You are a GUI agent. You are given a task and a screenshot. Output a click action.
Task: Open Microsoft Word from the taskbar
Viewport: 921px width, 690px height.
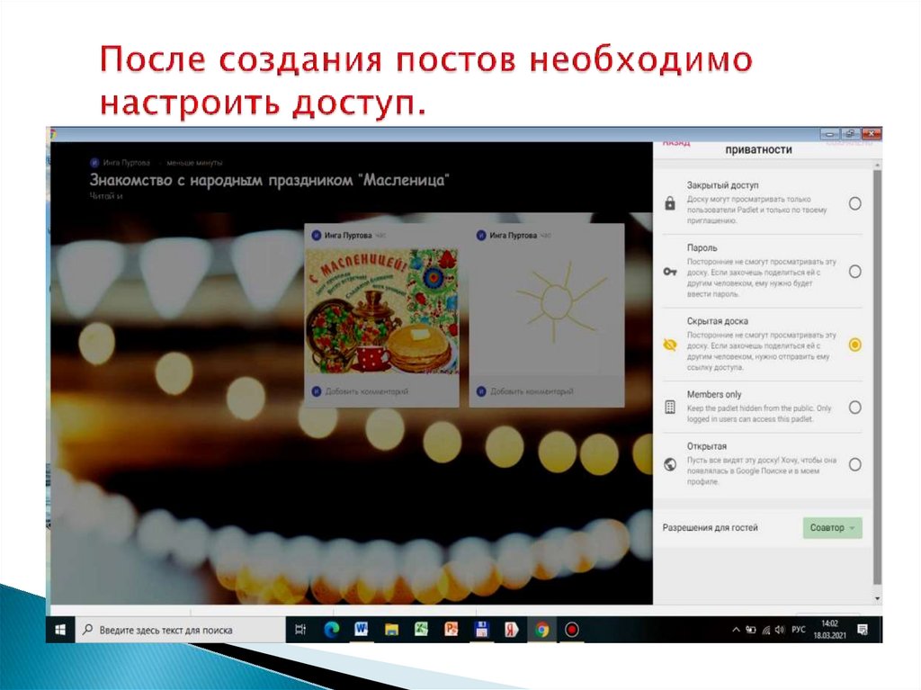[362, 630]
